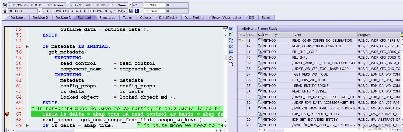Click the Replace Tool icon
The width and height of the screenshot is (403, 132).
pyautogui.click(x=231, y=41)
